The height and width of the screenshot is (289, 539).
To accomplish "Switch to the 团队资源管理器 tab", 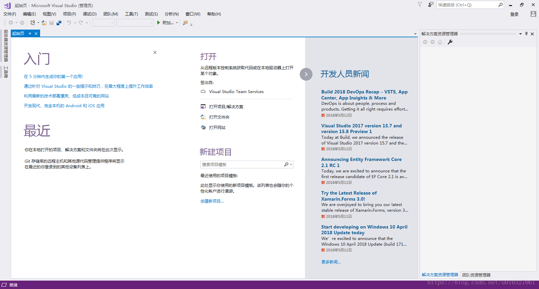I will (x=476, y=275).
